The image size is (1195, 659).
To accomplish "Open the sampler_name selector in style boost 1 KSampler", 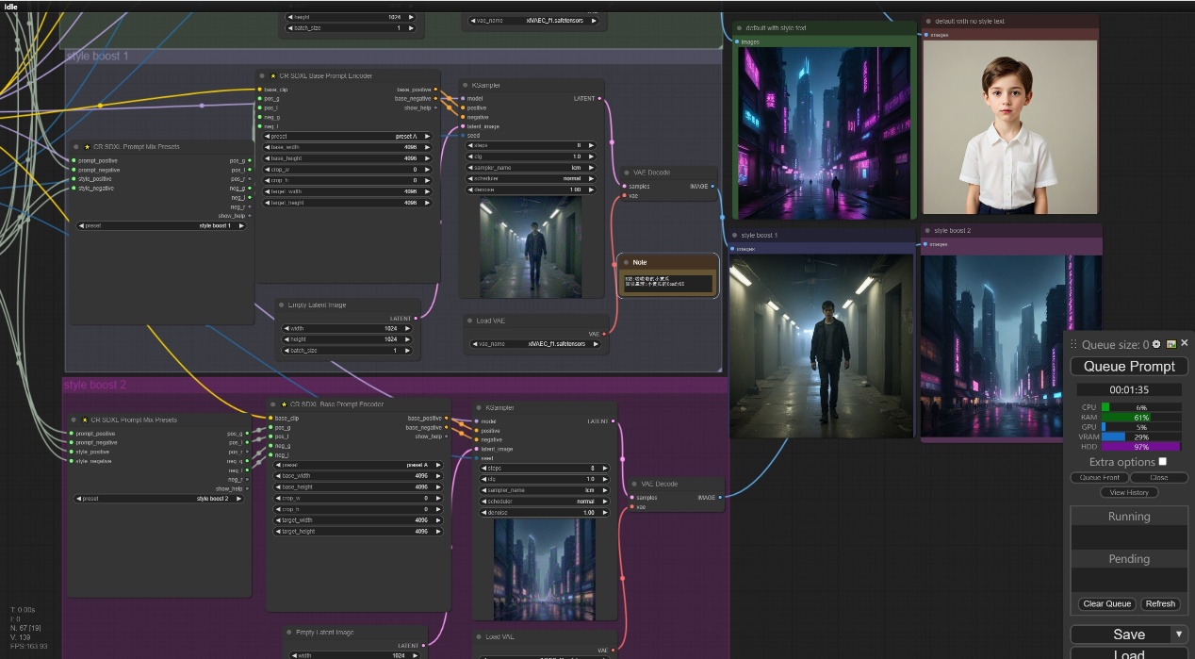I will (532, 167).
